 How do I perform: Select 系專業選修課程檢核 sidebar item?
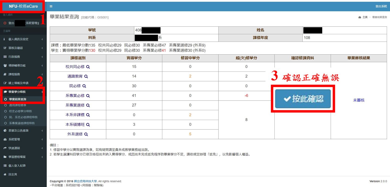click(22, 123)
